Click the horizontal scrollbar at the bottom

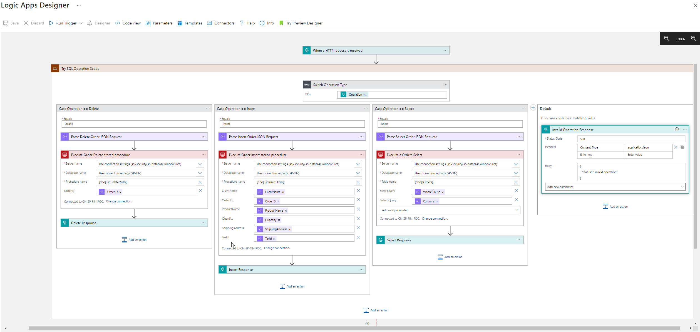[x=354, y=328]
